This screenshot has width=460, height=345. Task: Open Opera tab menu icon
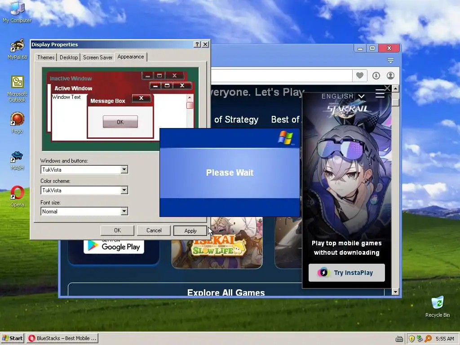point(390,61)
